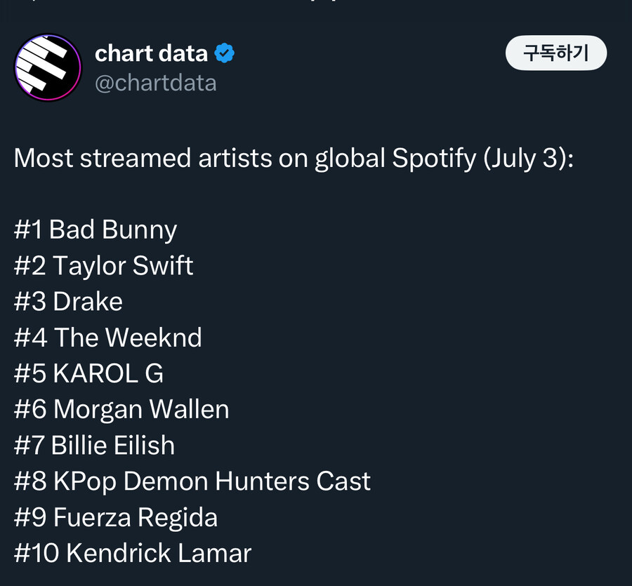Open the @chartdata handle link

pyautogui.click(x=156, y=83)
